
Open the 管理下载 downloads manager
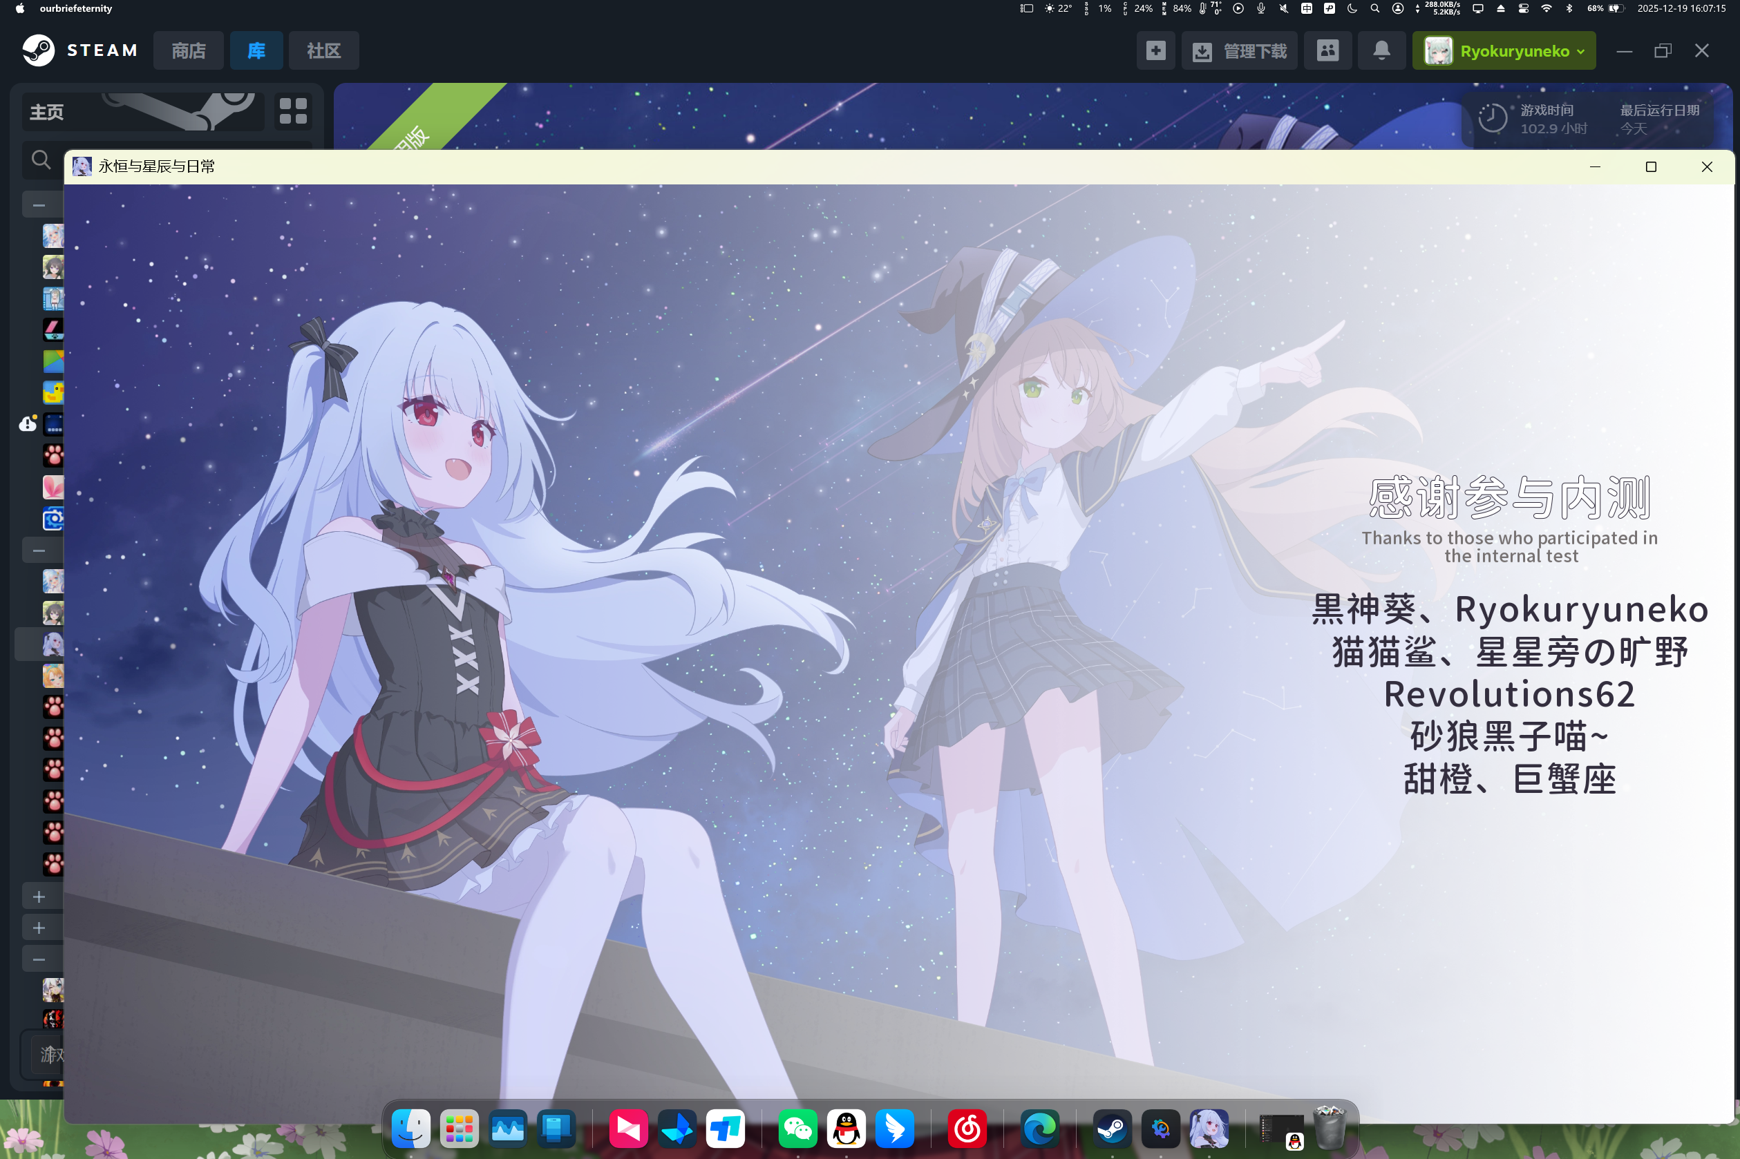1238,50
